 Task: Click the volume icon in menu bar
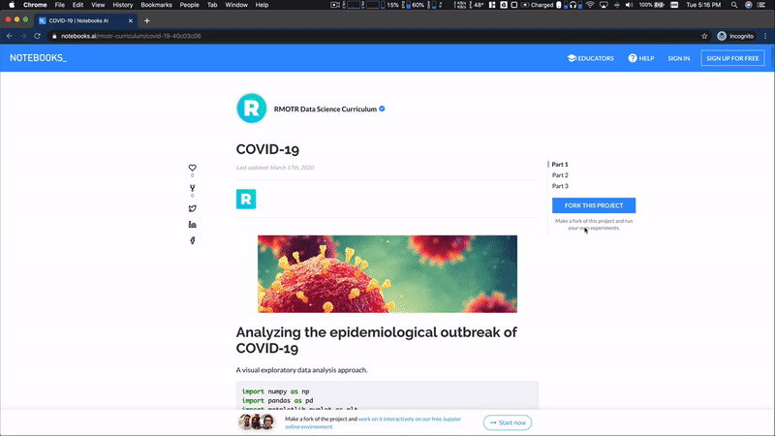click(629, 5)
